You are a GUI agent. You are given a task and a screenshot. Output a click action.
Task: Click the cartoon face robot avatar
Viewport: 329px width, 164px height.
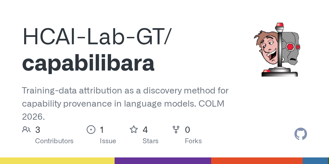coord(277,49)
